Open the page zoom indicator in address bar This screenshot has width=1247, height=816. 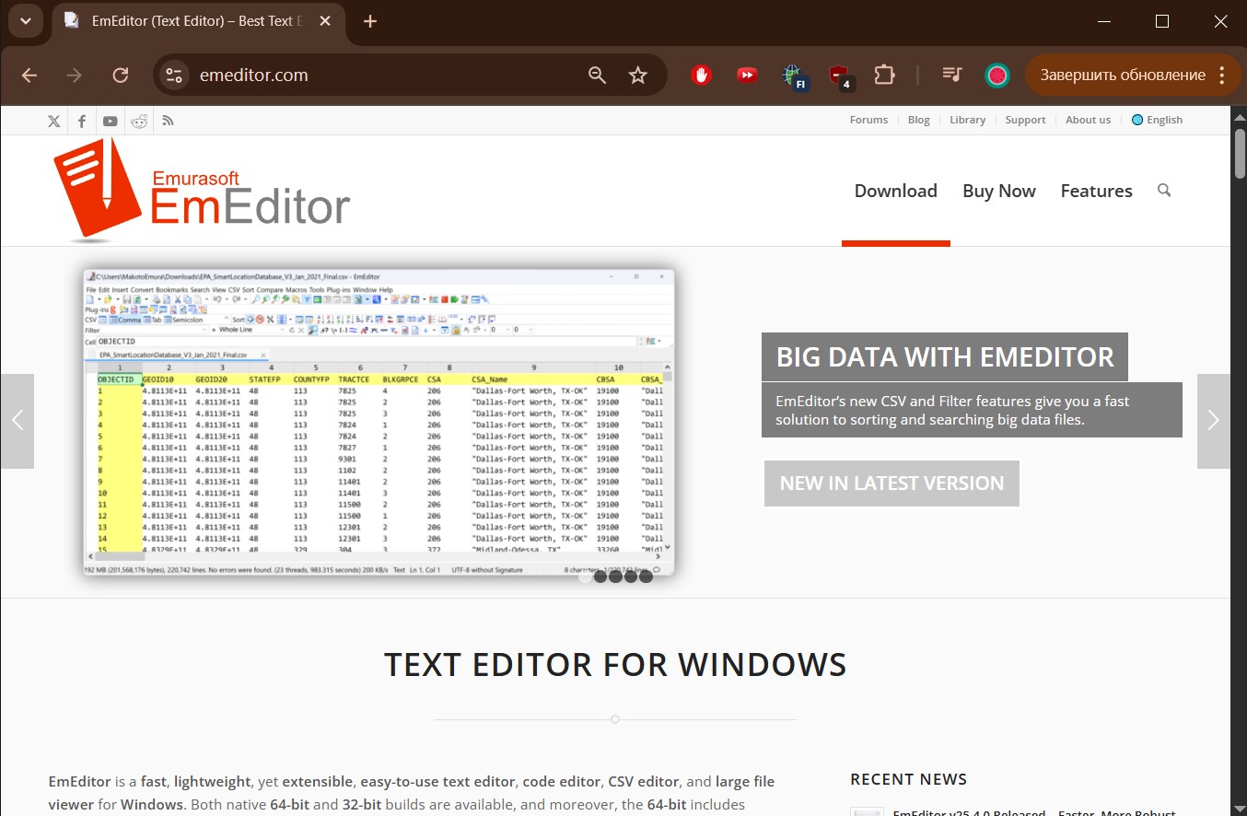pos(597,76)
